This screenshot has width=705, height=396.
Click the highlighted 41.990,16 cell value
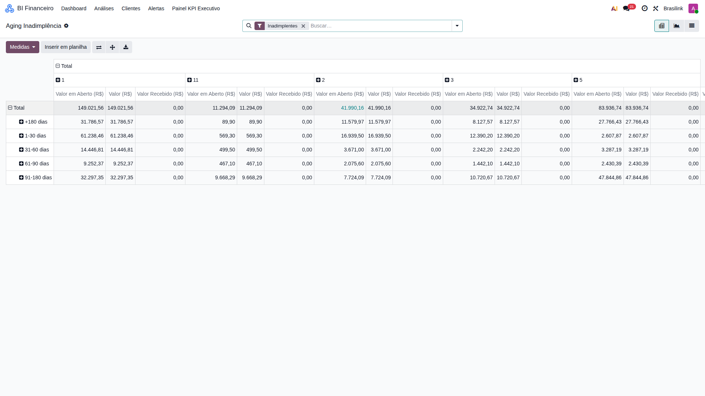pyautogui.click(x=352, y=108)
